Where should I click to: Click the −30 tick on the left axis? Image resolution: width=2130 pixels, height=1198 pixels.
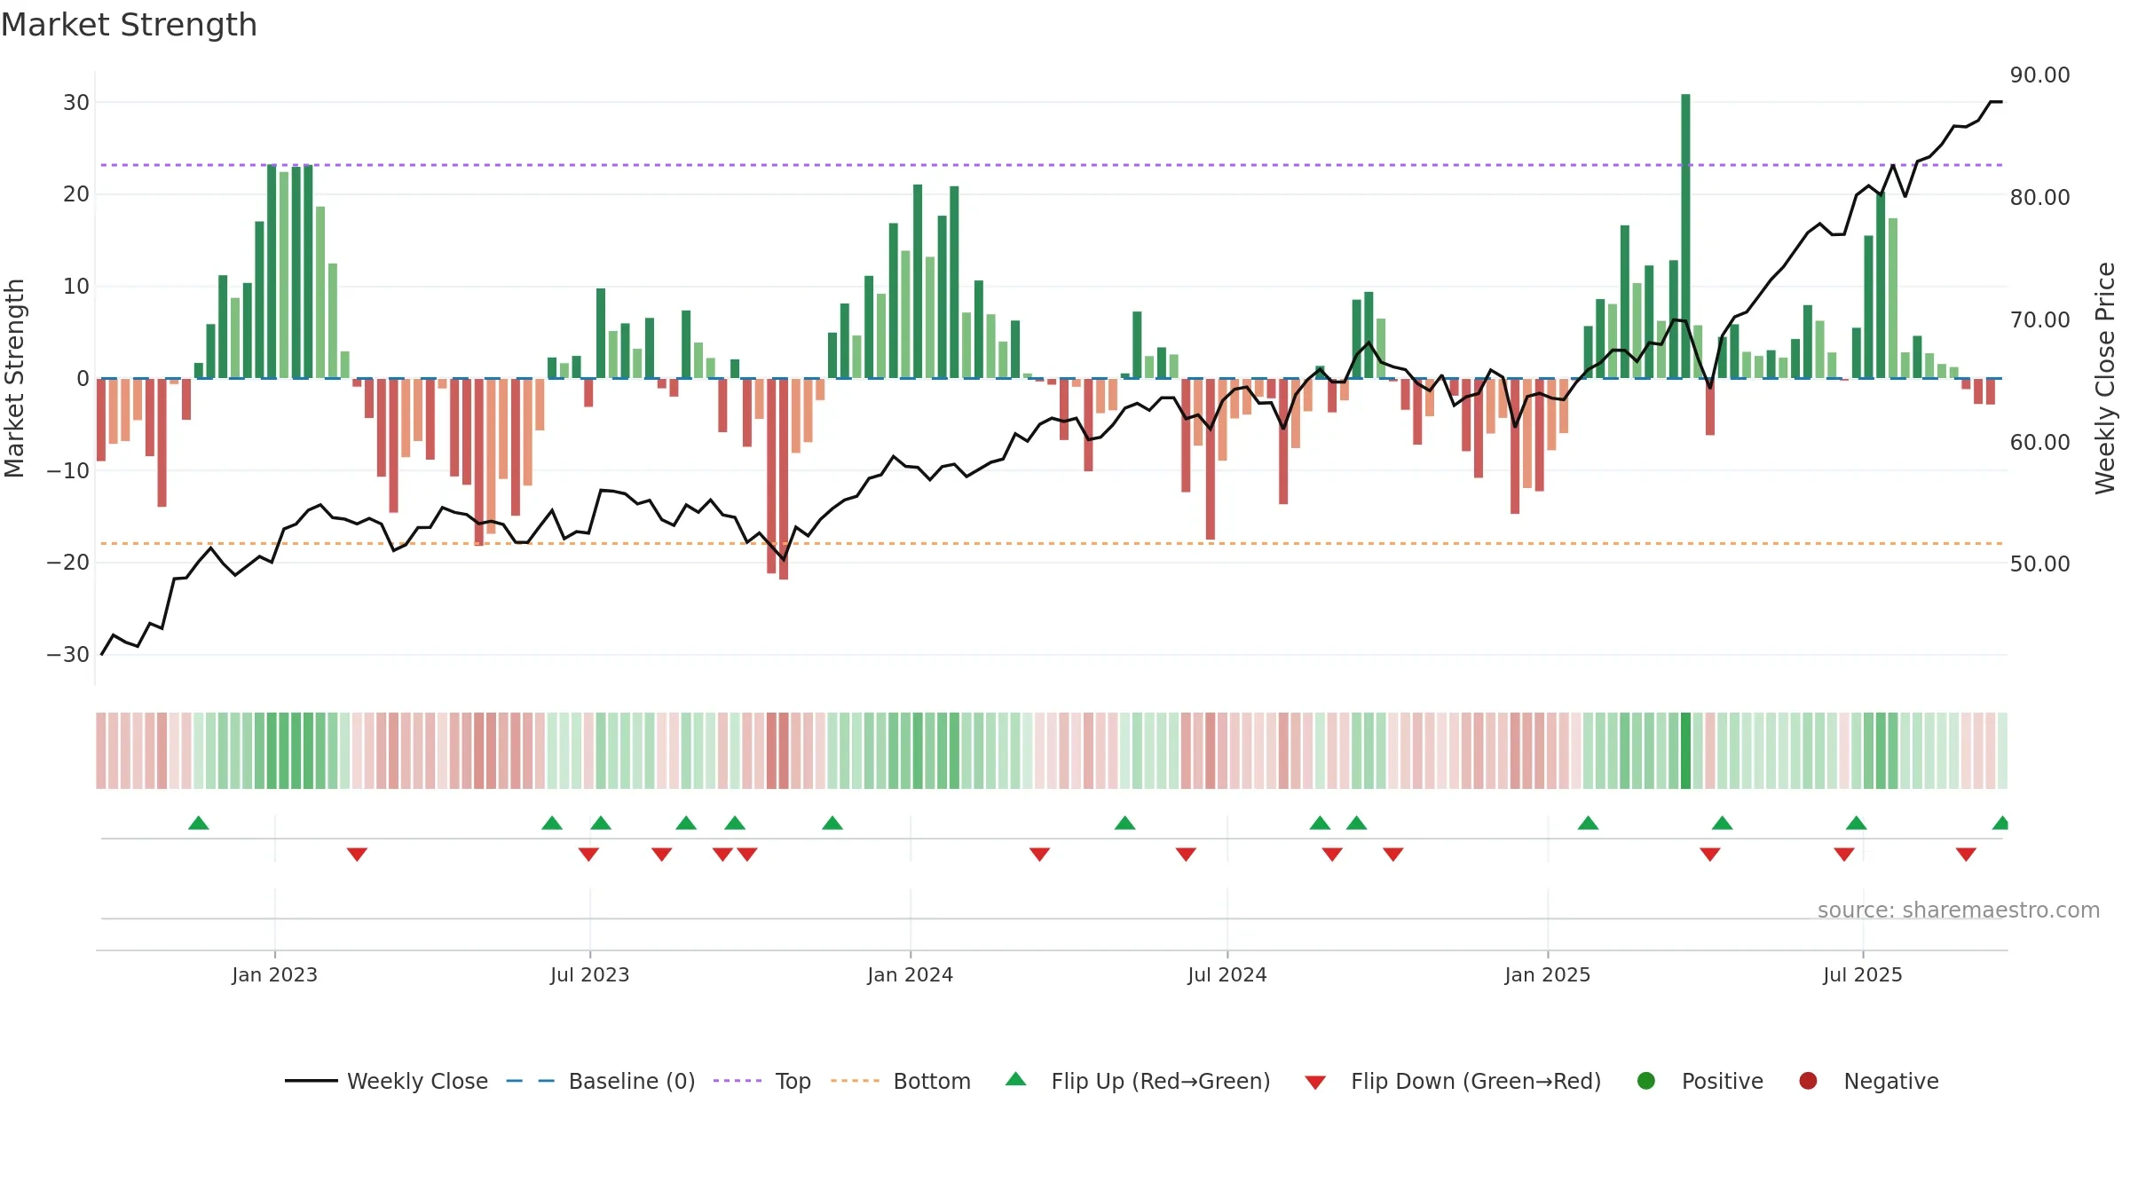pos(68,654)
